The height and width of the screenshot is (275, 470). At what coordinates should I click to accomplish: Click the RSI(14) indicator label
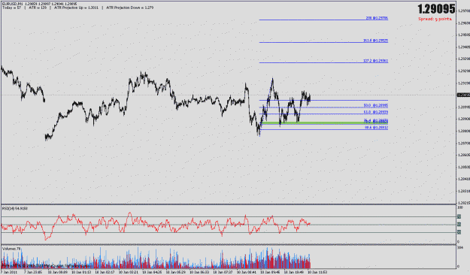click(15, 208)
